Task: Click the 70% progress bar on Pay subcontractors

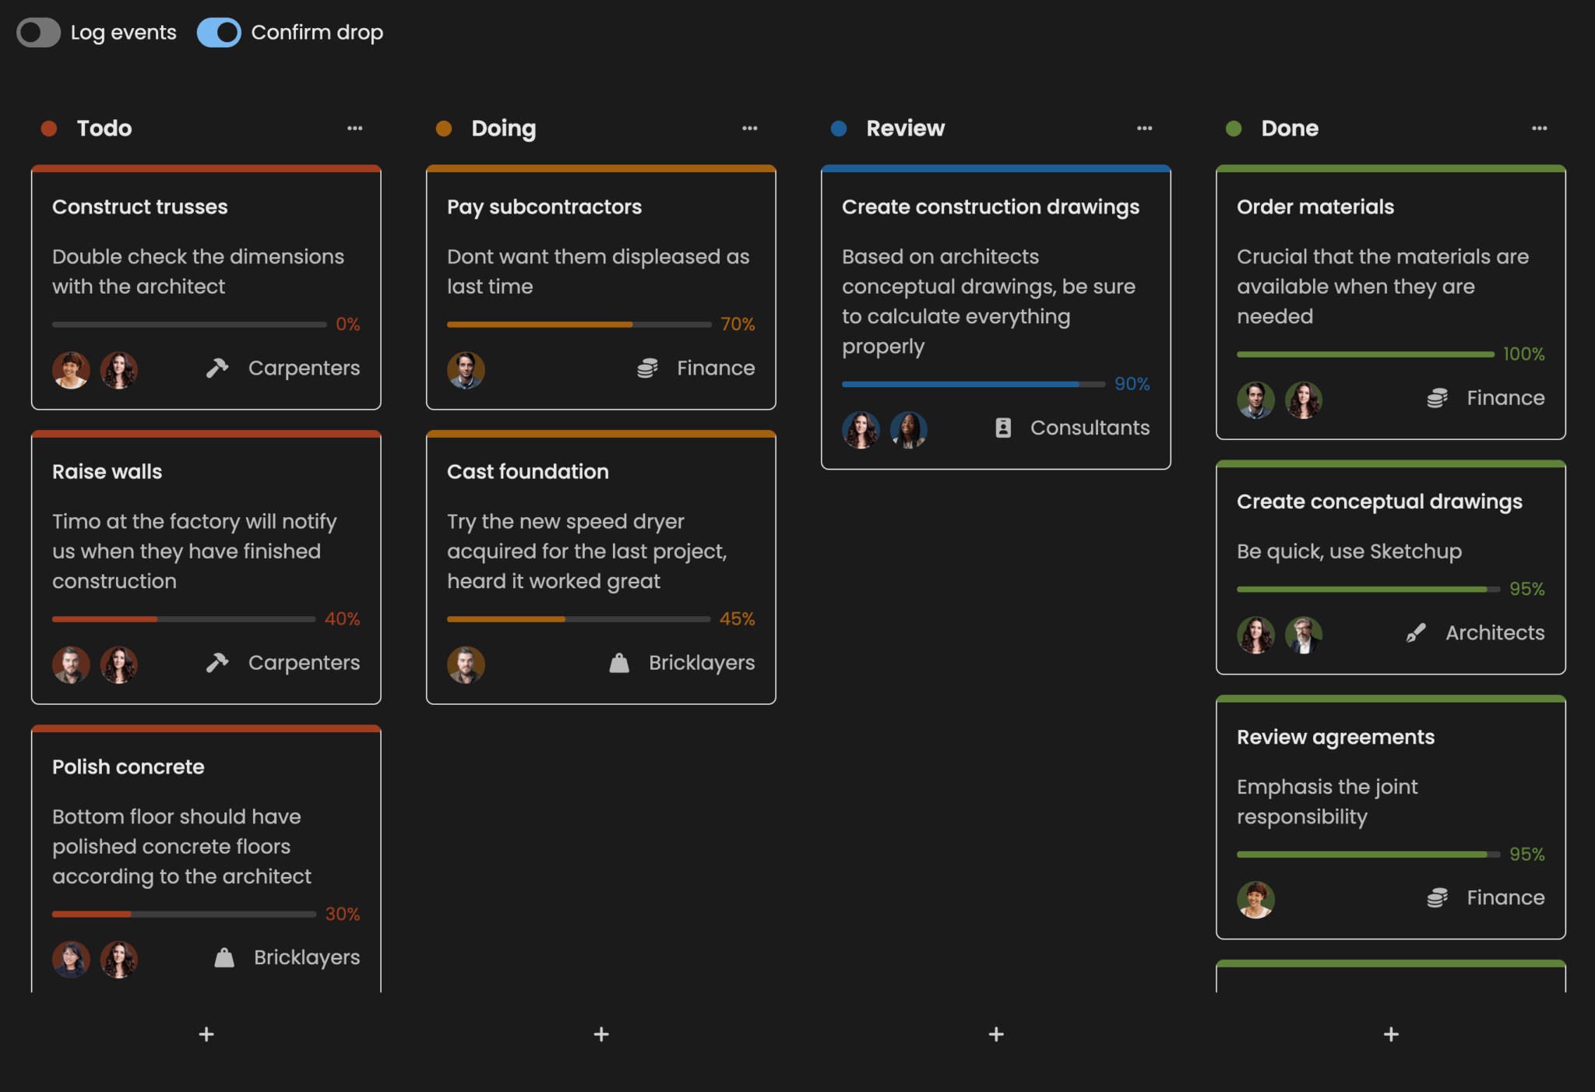Action: point(579,324)
